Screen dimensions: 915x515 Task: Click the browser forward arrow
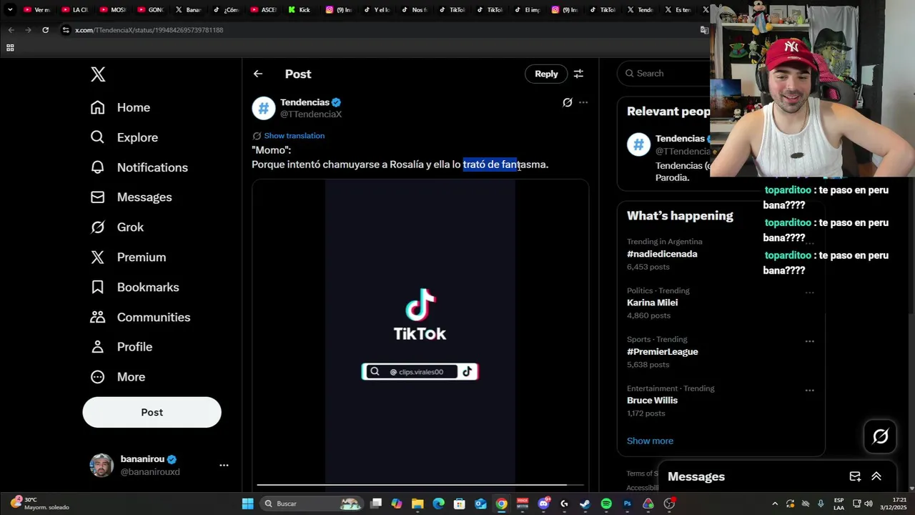(28, 30)
